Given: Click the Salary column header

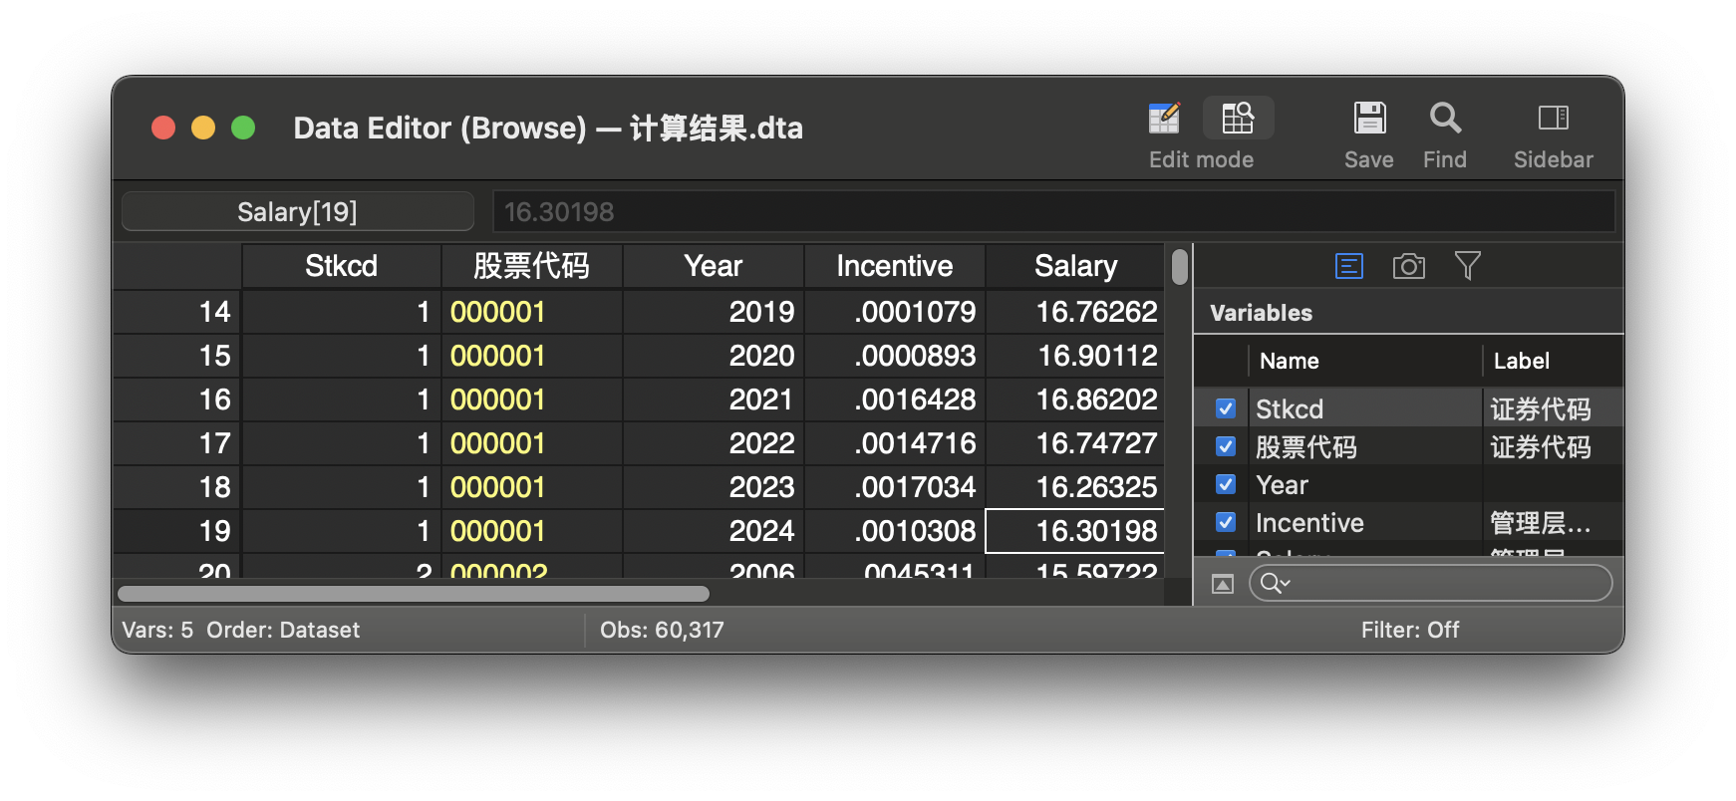Looking at the screenshot, I should [x=1075, y=266].
